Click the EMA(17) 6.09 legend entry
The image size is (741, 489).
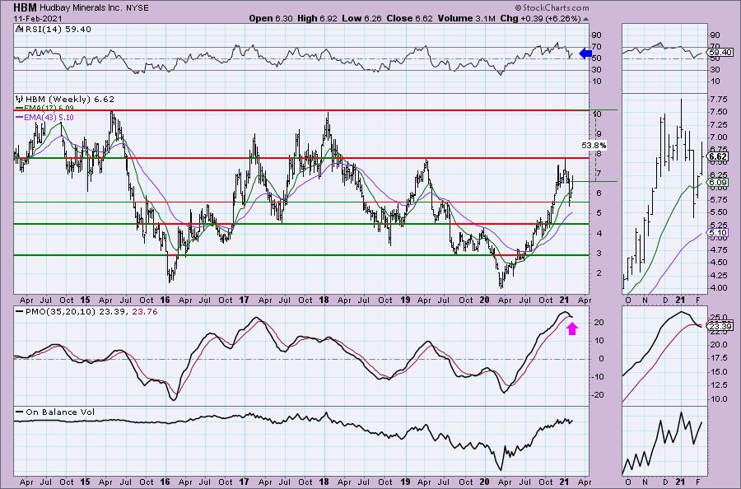click(x=44, y=108)
